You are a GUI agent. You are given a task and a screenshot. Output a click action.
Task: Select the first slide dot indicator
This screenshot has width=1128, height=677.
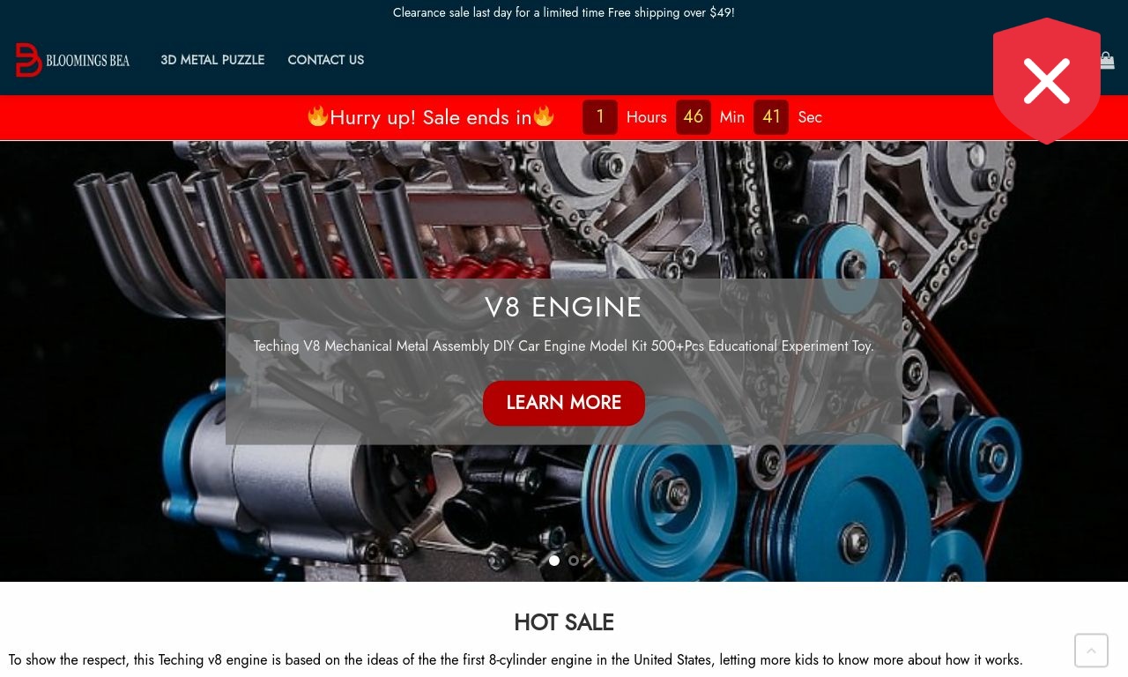(554, 561)
